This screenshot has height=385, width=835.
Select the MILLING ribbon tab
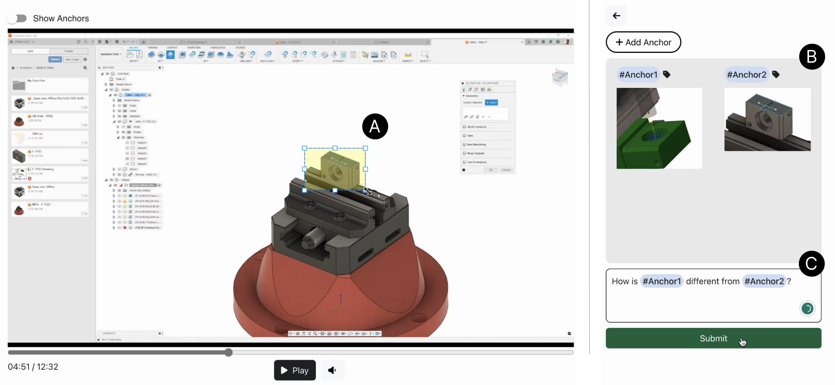(x=134, y=47)
